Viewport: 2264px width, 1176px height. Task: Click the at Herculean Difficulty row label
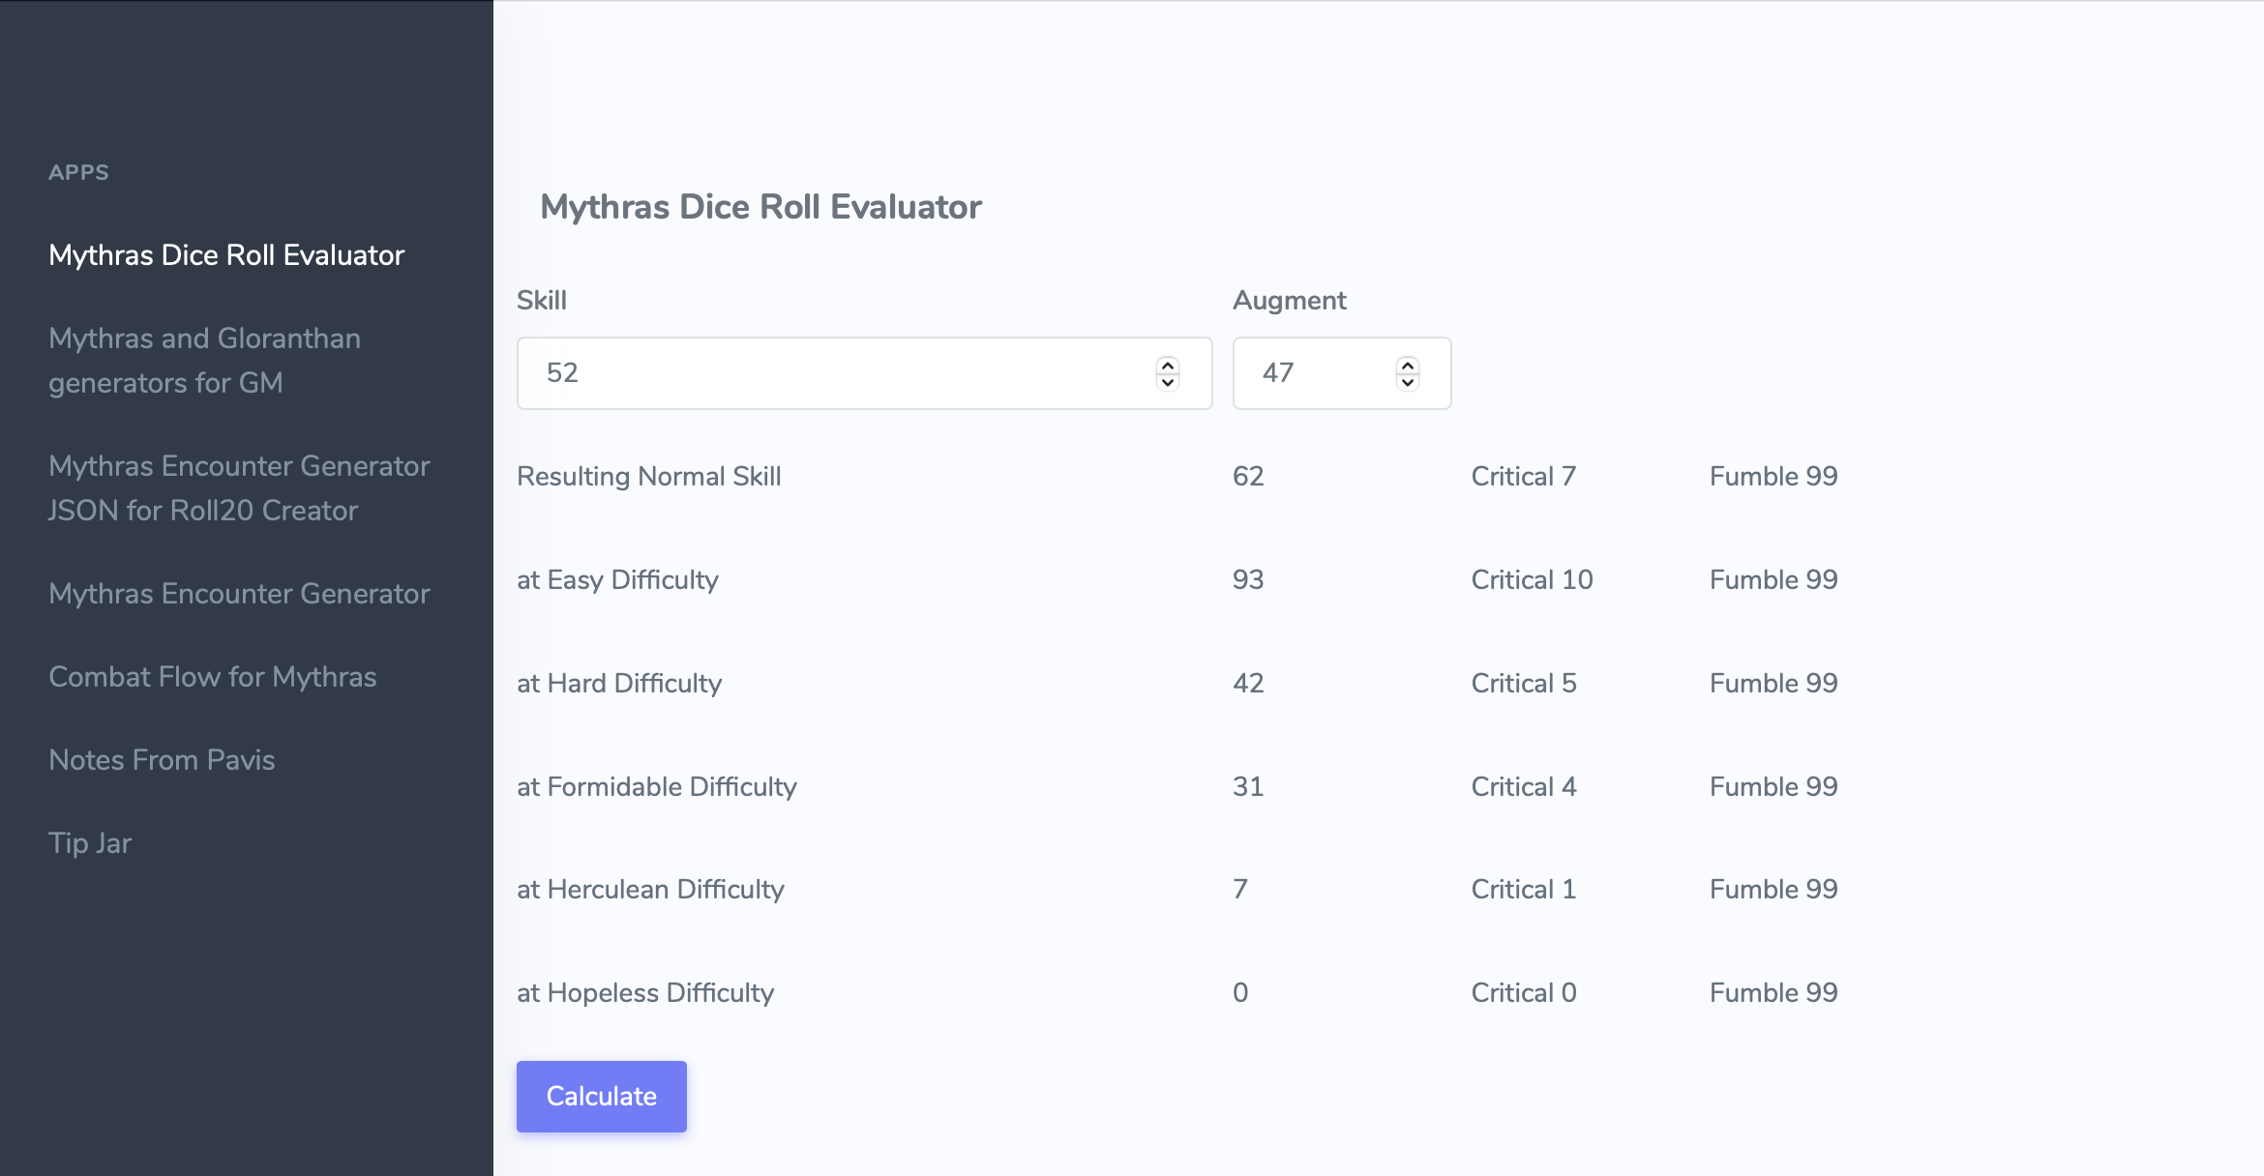point(650,890)
